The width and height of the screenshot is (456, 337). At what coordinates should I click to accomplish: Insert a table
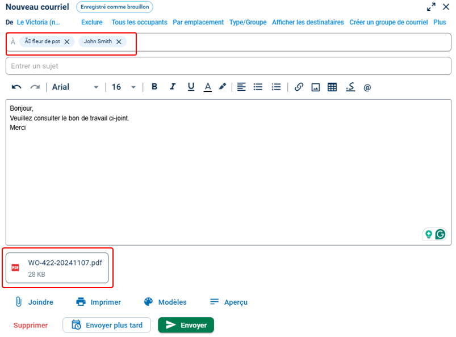332,87
